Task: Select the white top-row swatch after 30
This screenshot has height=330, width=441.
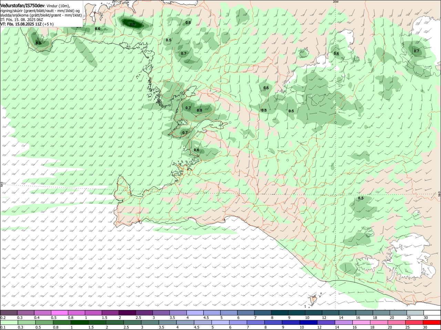Action: (431, 312)
